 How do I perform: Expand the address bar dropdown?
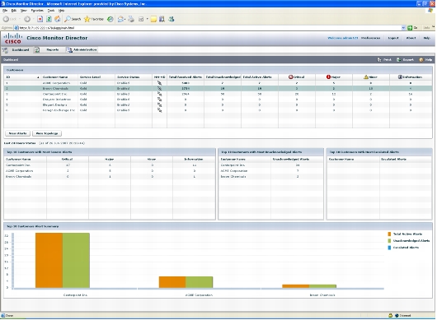click(403, 28)
